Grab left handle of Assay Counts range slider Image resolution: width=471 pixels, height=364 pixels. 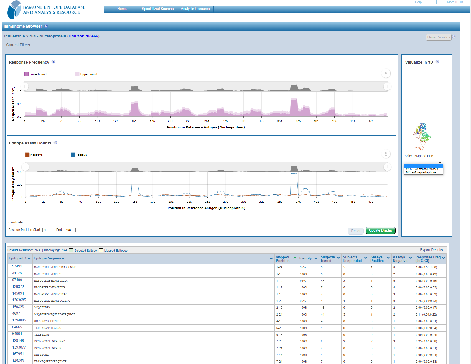pos(25,167)
